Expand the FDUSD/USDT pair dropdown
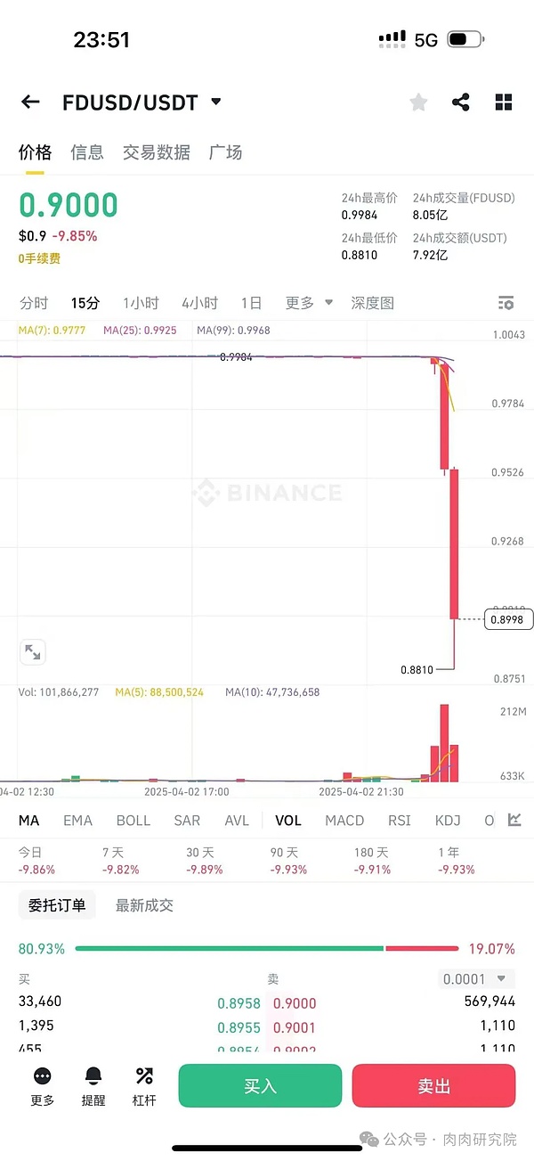The width and height of the screenshot is (534, 1161). tap(215, 102)
